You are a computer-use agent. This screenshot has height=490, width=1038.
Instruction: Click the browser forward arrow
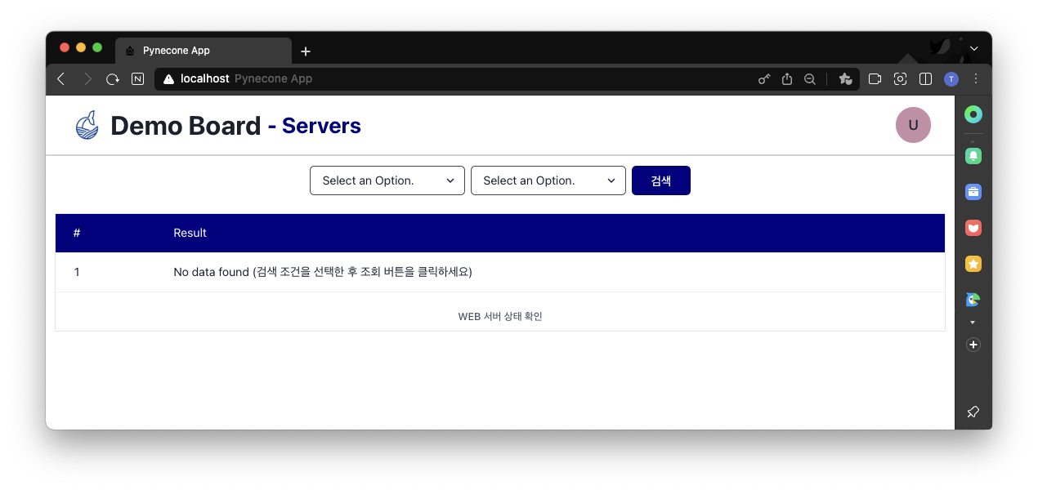[87, 79]
